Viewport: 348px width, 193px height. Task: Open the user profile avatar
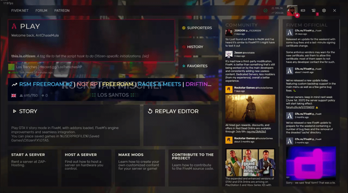292,10
